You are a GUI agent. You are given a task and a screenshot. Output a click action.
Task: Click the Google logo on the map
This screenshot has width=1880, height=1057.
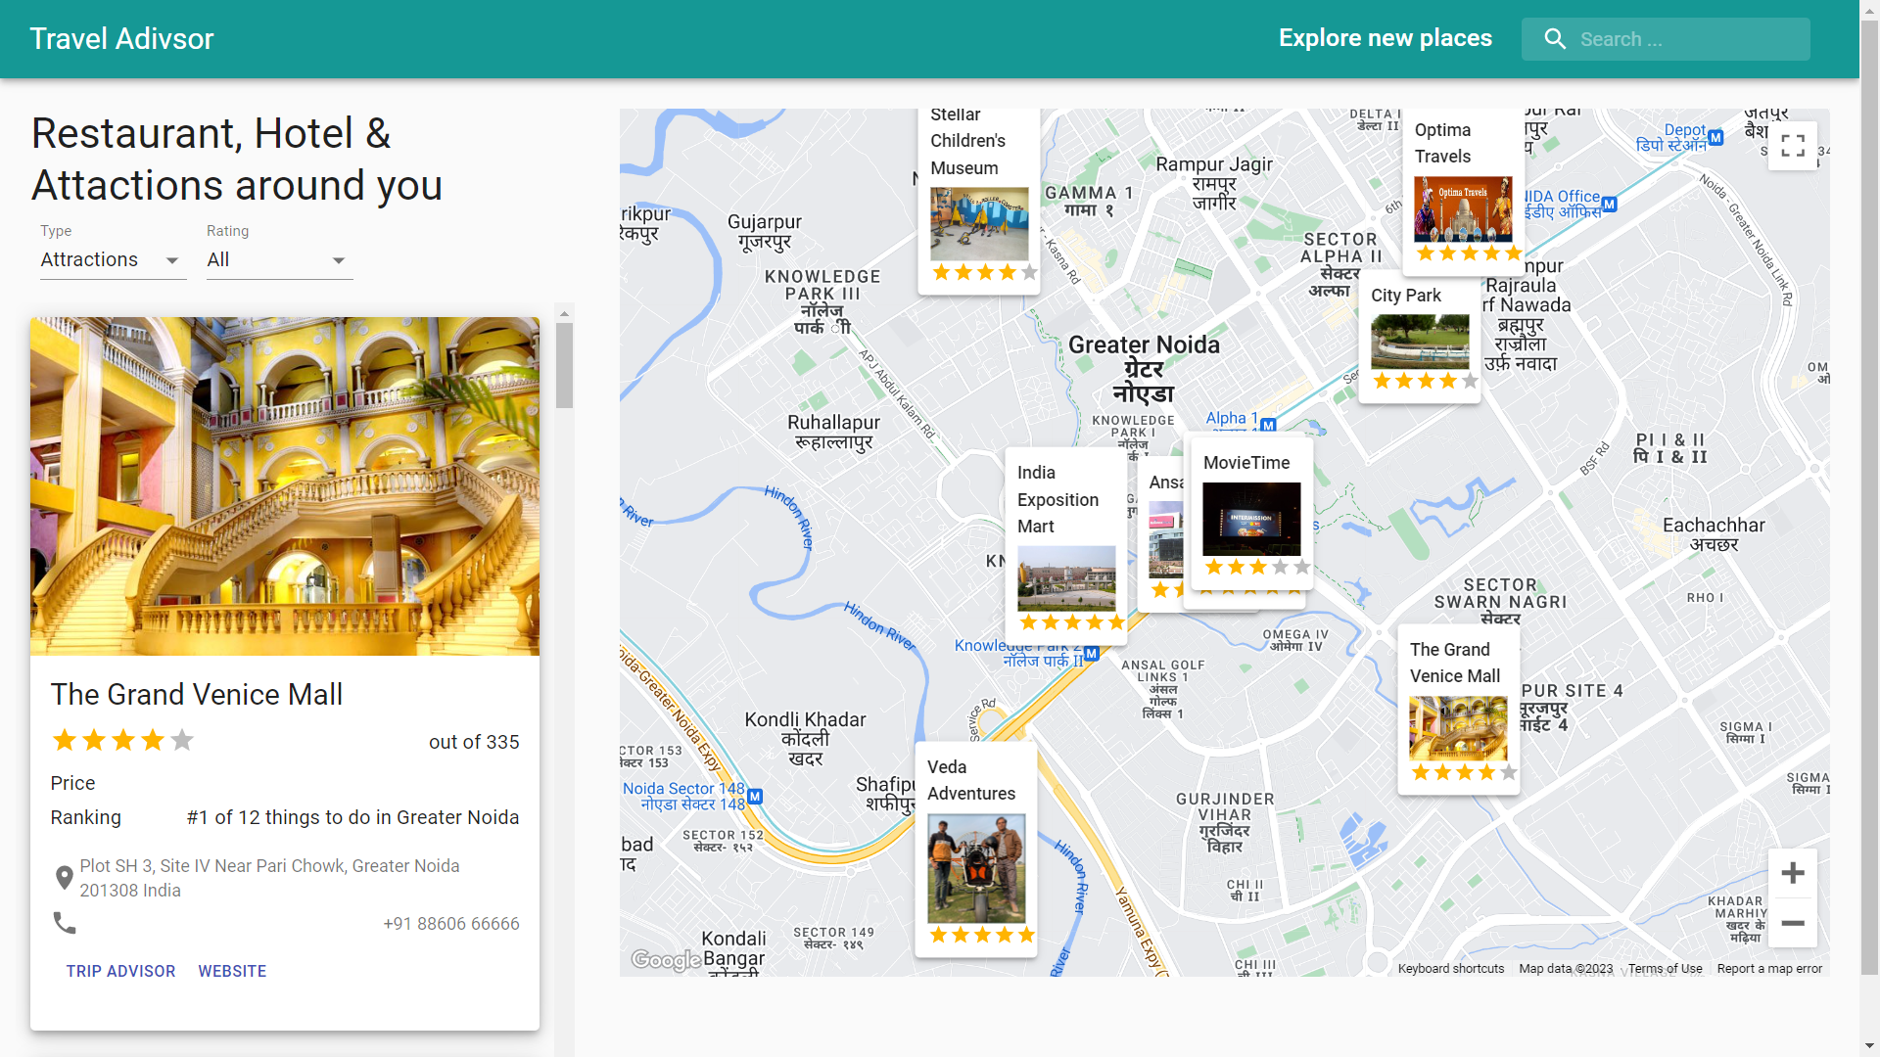(664, 961)
